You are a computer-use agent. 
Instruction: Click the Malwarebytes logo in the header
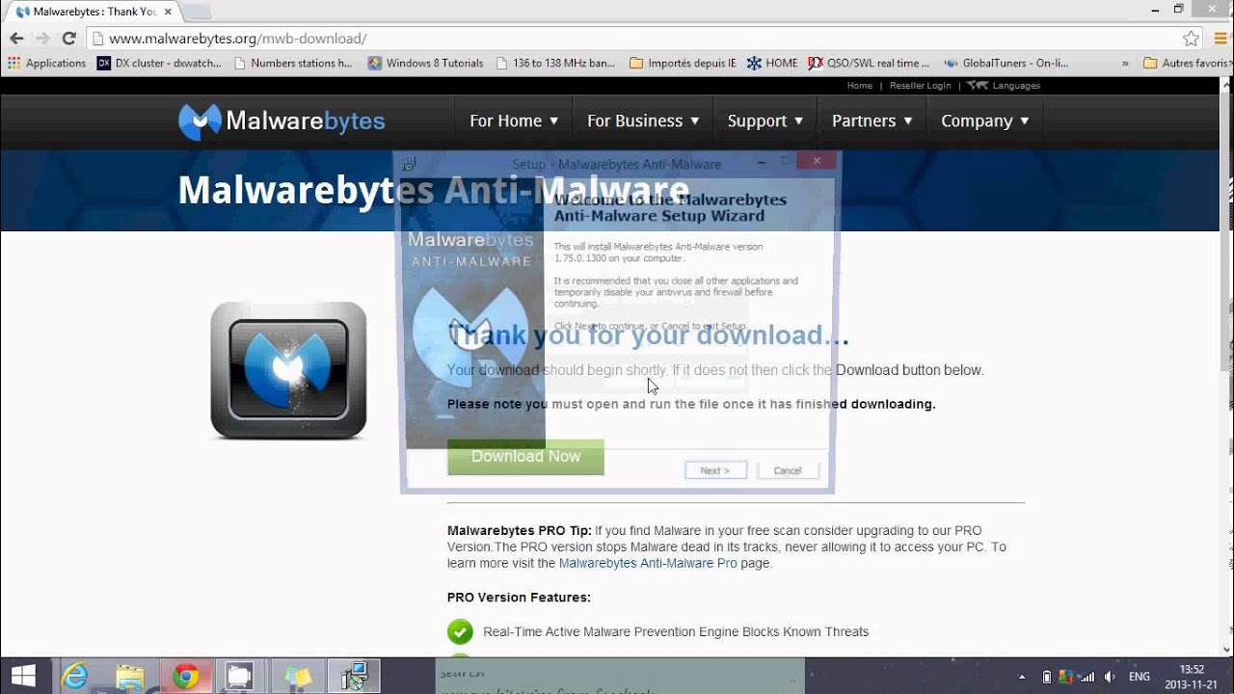coord(282,120)
